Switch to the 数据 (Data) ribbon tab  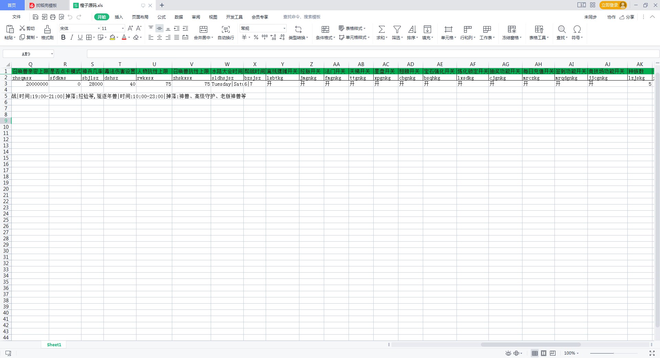pos(178,17)
